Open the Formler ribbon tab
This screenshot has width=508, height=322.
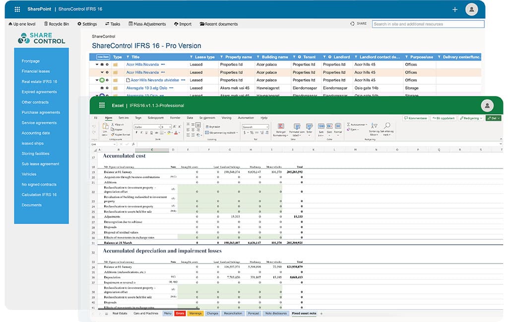coord(175,118)
